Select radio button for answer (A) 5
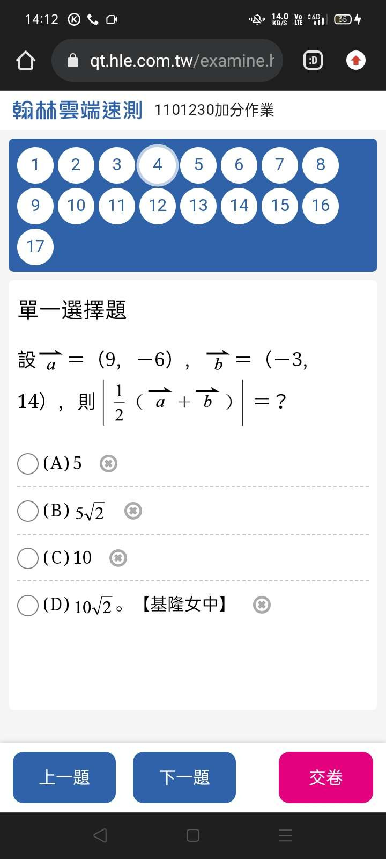 tap(28, 464)
